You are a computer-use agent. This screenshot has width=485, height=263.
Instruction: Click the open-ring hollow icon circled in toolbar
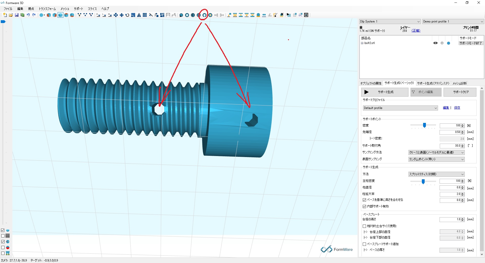click(204, 15)
